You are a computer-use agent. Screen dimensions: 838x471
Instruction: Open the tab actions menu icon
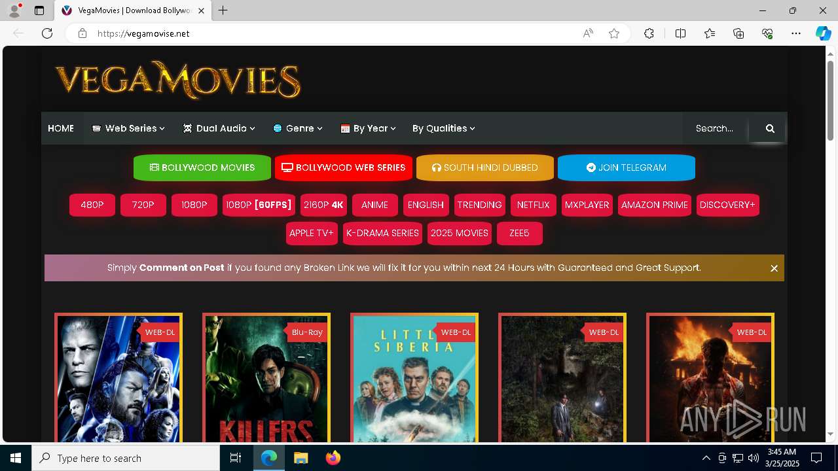pos(39,10)
